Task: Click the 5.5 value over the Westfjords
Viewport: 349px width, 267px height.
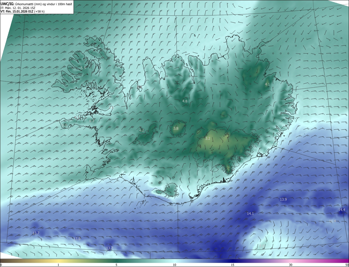Action: 83,68
